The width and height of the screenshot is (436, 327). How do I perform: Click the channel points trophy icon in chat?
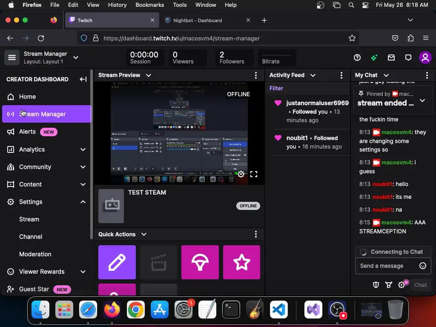click(x=388, y=285)
